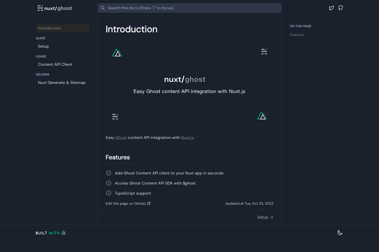
Task: Click green Nuxt triangle in banner bottom-right
Action: point(262,116)
